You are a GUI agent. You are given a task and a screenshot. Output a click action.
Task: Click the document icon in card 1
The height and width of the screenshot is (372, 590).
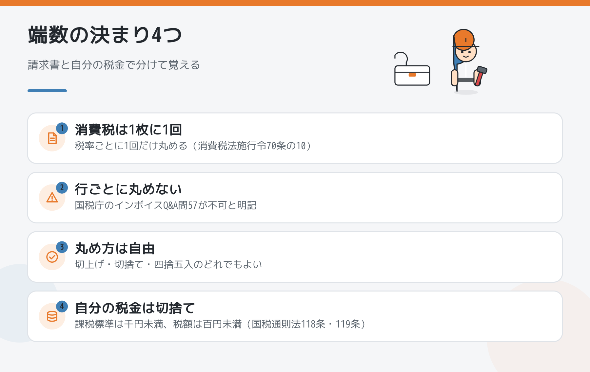[x=52, y=138]
